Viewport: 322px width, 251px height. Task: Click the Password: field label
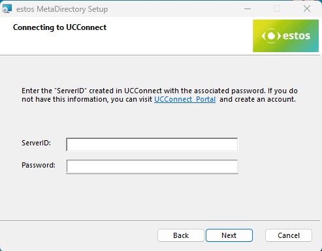39,165
